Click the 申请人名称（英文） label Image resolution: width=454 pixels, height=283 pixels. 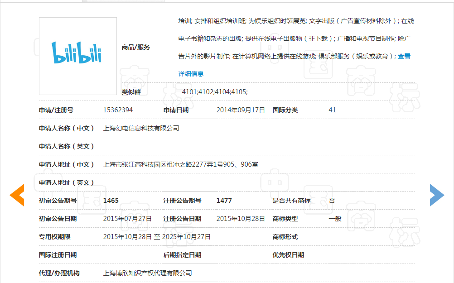pos(67,146)
